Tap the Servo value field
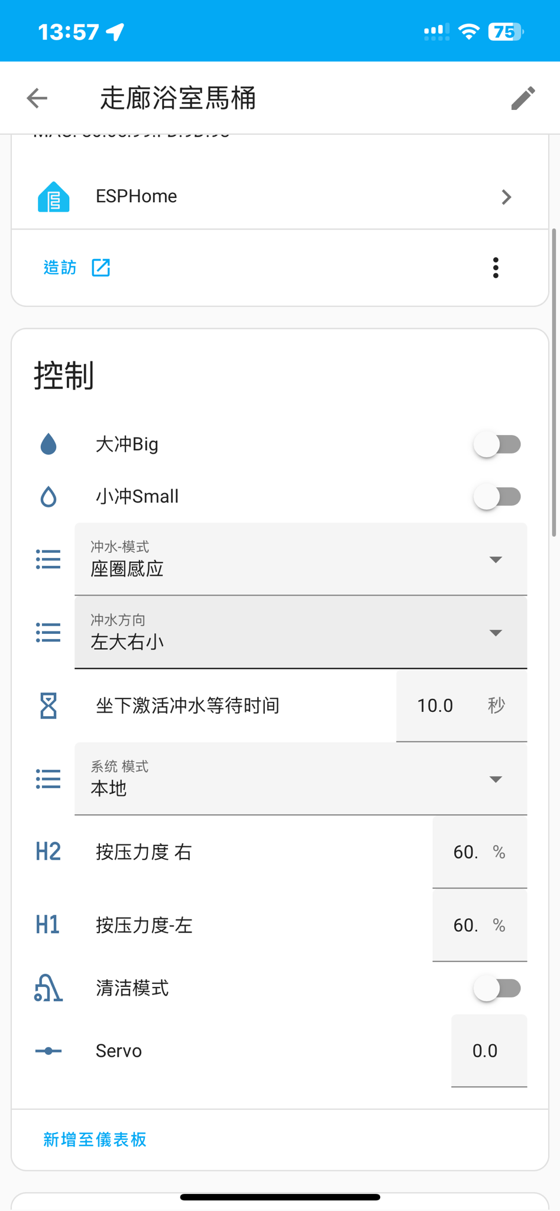 488,1051
